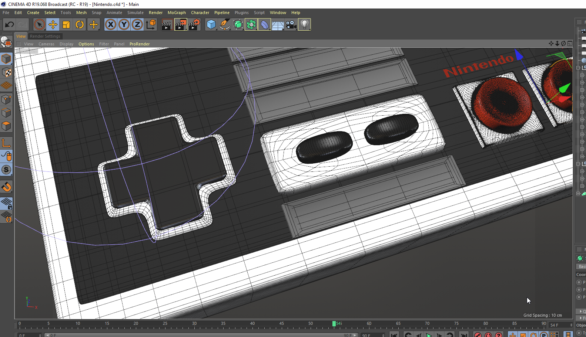This screenshot has width=586, height=337.
Task: Open viewport Panel menu
Action: (x=119, y=44)
